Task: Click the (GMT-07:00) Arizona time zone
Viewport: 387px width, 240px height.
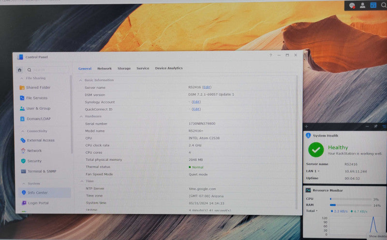Action: (207, 196)
